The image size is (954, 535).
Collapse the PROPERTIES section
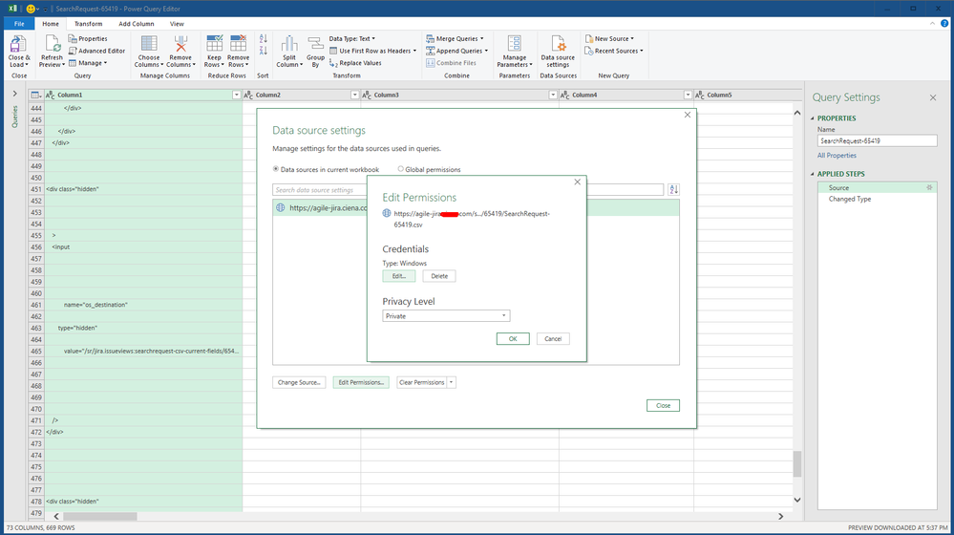813,118
